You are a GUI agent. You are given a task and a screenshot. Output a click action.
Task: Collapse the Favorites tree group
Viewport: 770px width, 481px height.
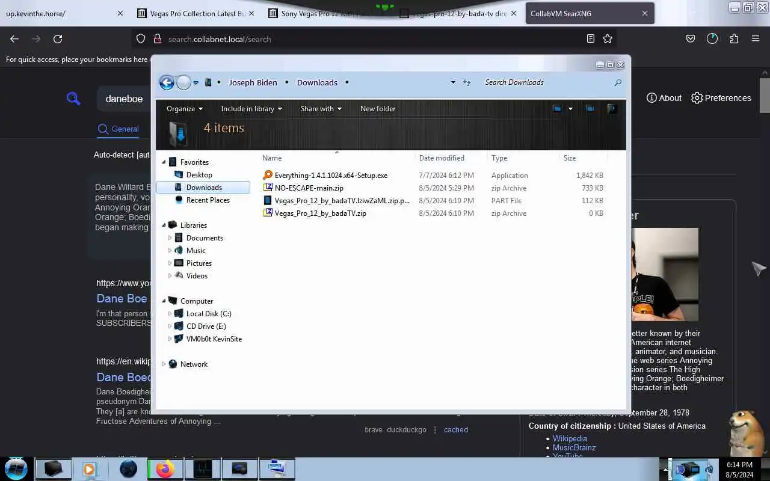point(164,162)
